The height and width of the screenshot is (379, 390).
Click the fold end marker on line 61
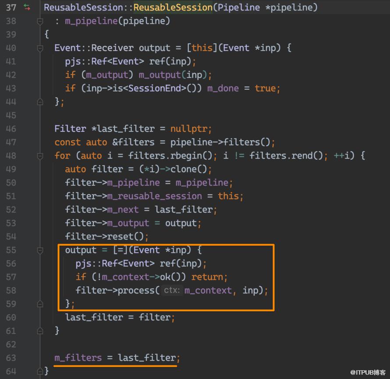(x=40, y=331)
